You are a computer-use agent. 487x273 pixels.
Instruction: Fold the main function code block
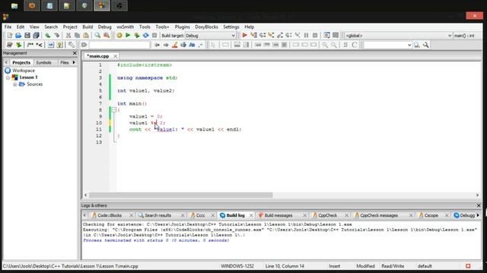(113, 110)
